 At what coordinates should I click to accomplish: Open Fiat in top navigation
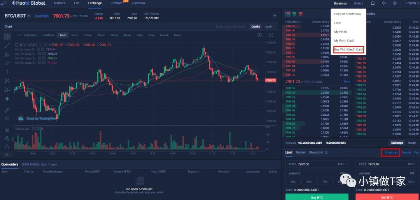(x=77, y=3)
